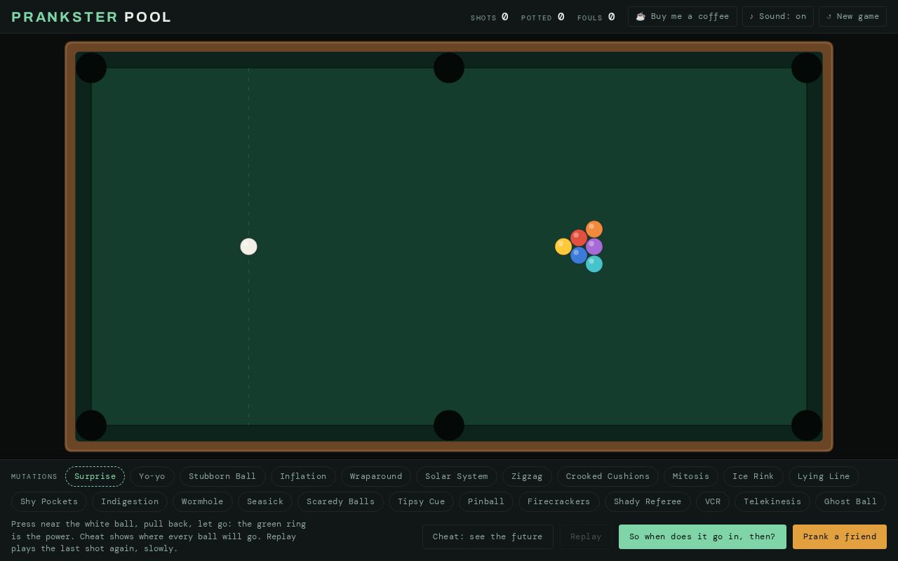
Task: Click the top middle pocket
Action: tap(449, 68)
